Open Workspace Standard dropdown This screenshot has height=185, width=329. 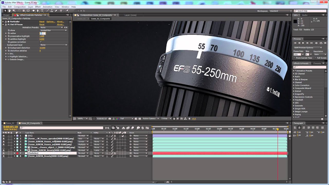click(x=280, y=11)
